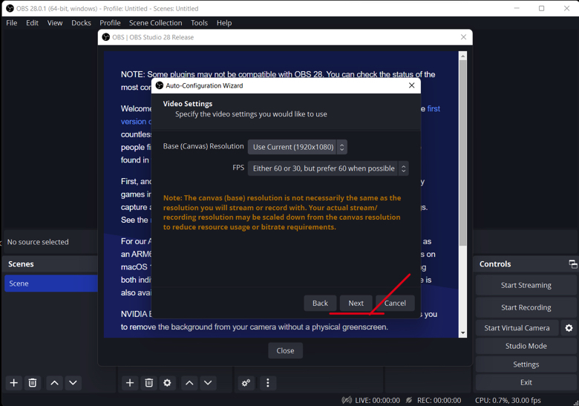Add a new scene with plus icon

click(x=13, y=383)
